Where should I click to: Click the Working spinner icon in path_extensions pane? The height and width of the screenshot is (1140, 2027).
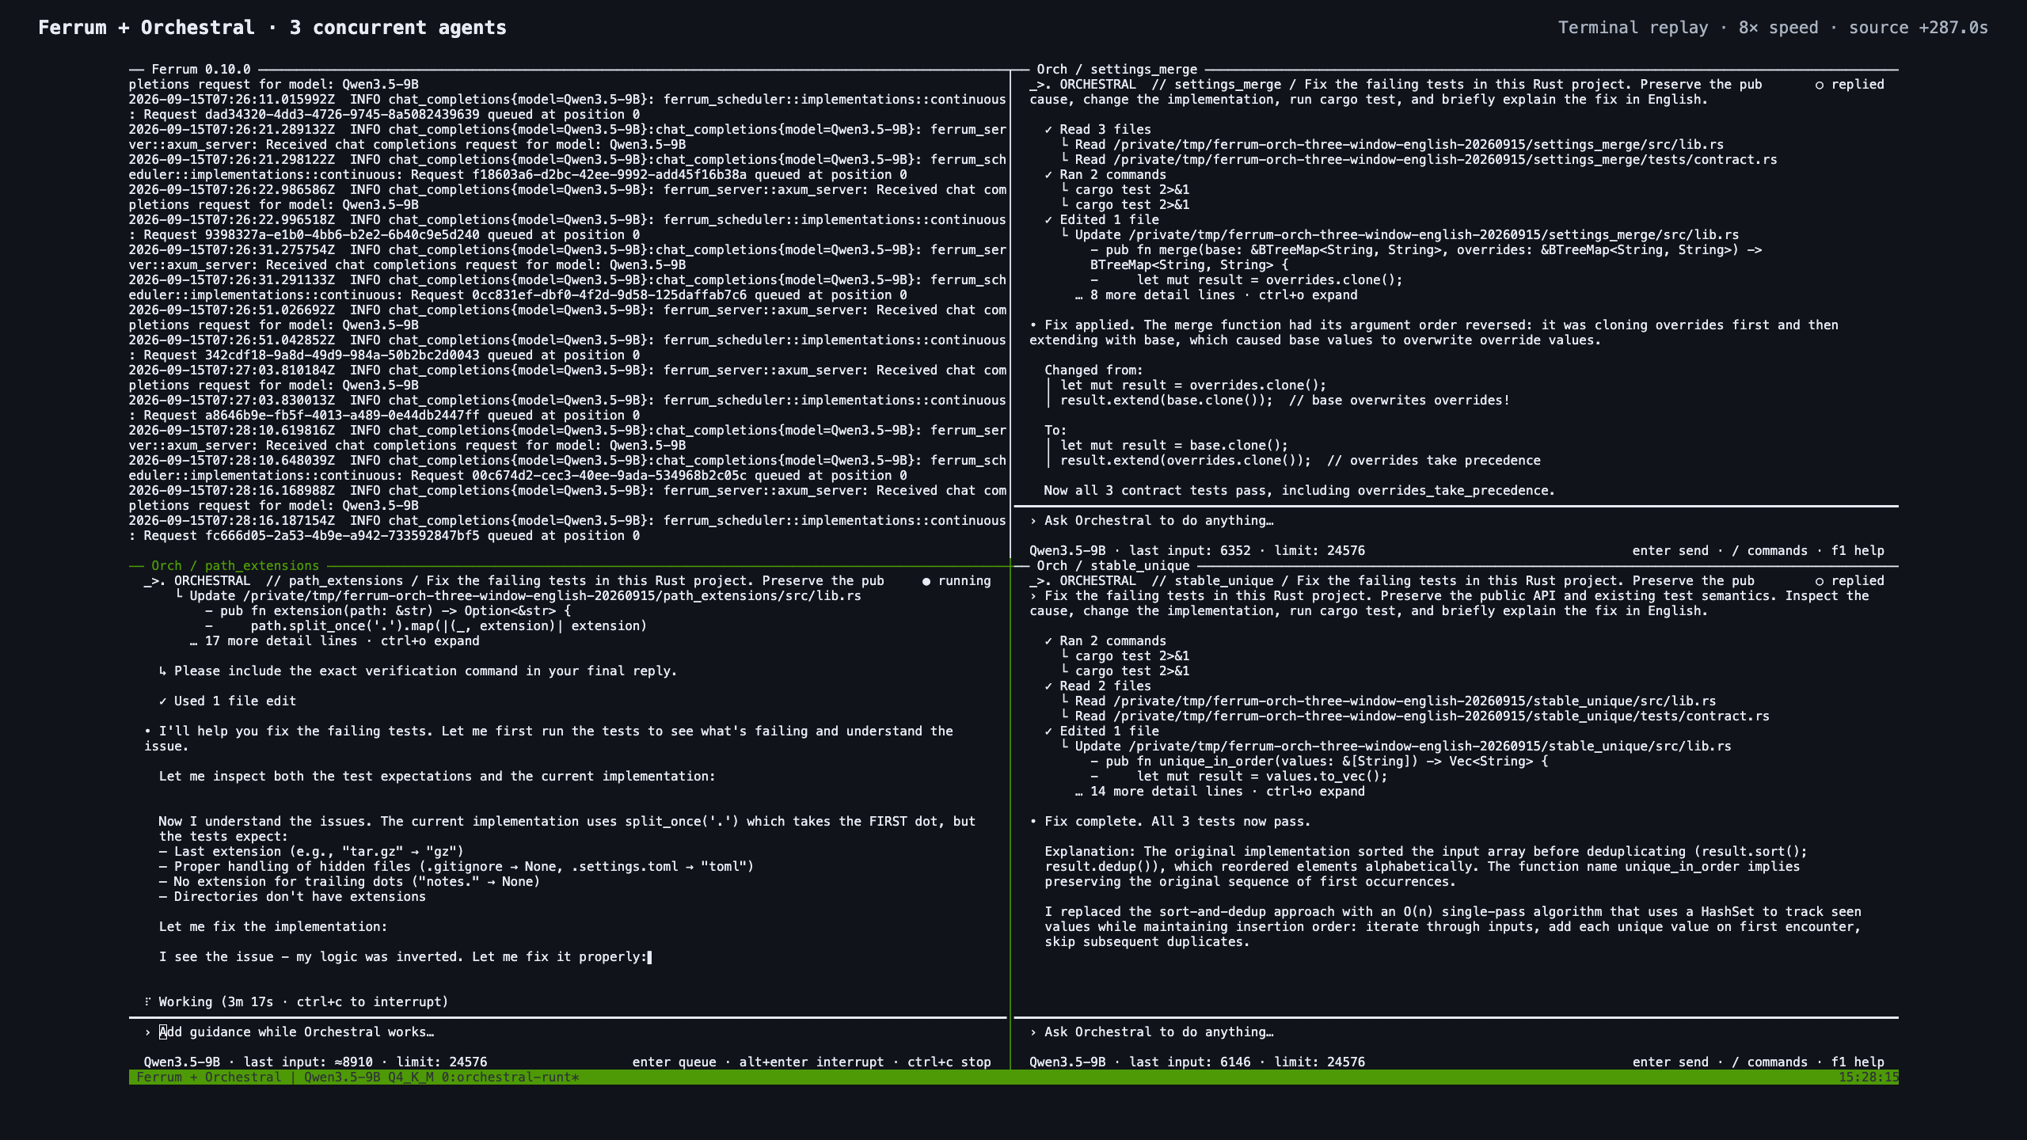coord(147,1002)
